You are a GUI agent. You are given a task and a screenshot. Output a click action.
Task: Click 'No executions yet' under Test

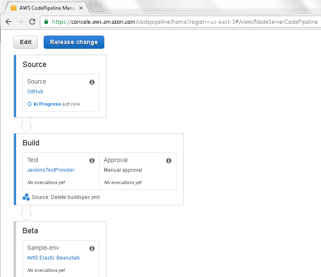46,182
